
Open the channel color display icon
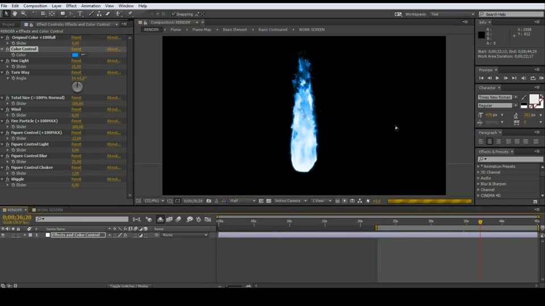click(x=224, y=201)
